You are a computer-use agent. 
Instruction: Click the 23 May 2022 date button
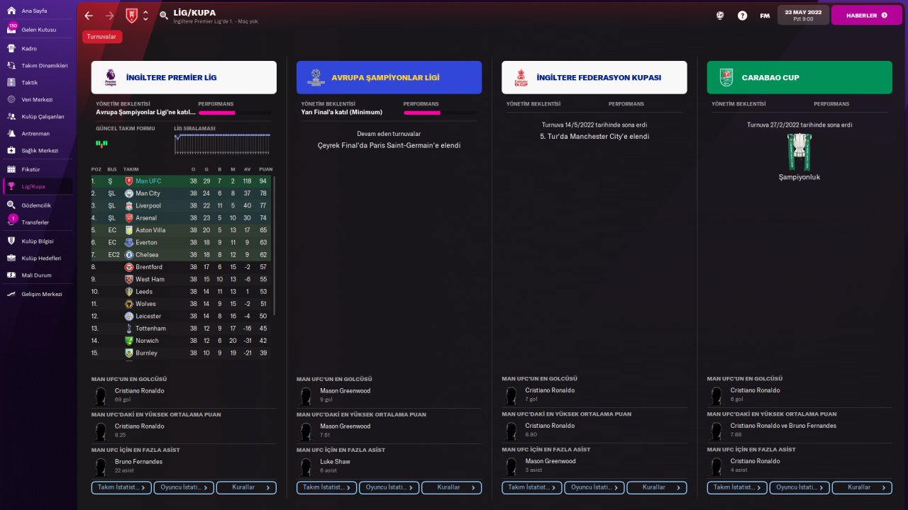tap(803, 15)
